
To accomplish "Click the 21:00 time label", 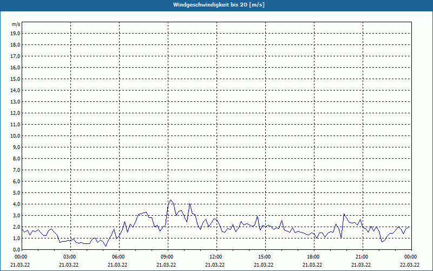I will (x=363, y=257).
